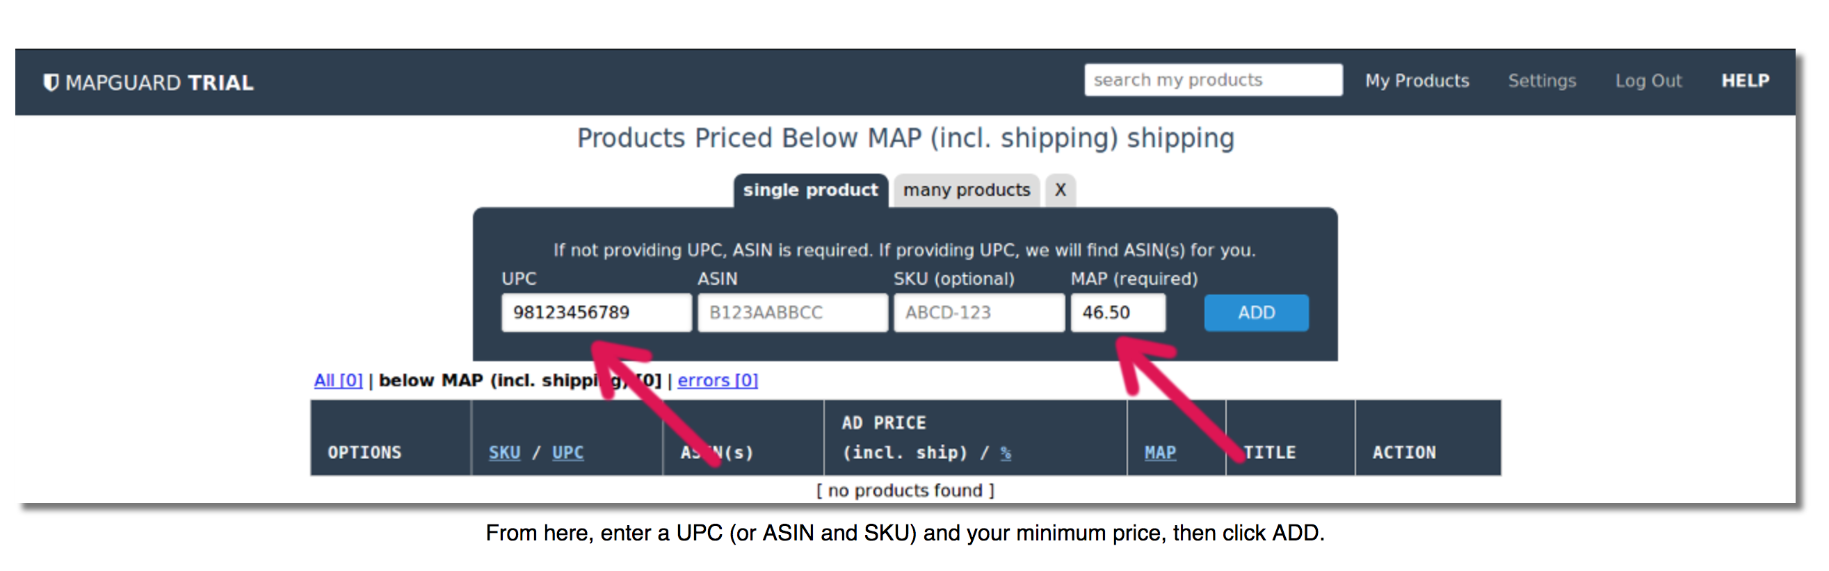The image size is (1829, 571).
Task: Show errors [0] filter link
Action: pyautogui.click(x=717, y=381)
